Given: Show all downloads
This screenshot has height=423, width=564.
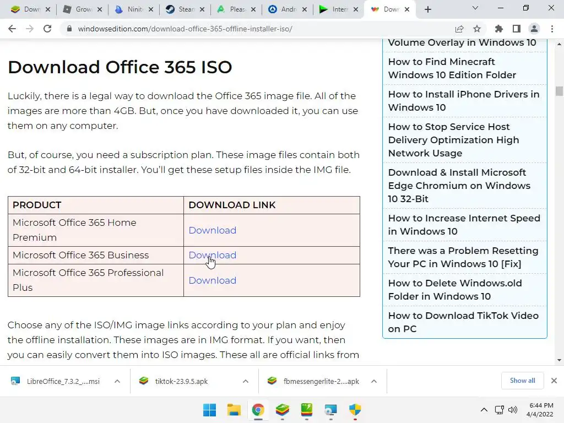Looking at the screenshot, I should click(522, 381).
